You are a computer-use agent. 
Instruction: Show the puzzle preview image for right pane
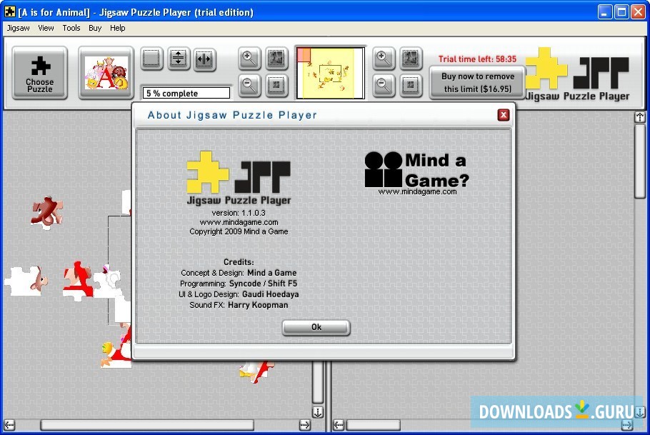pos(411,59)
